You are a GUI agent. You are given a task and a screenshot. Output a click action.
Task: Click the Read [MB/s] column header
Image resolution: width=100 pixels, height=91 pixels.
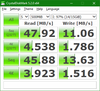39,23
